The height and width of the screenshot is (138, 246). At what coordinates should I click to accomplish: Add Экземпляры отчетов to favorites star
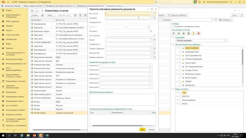coord(42,11)
